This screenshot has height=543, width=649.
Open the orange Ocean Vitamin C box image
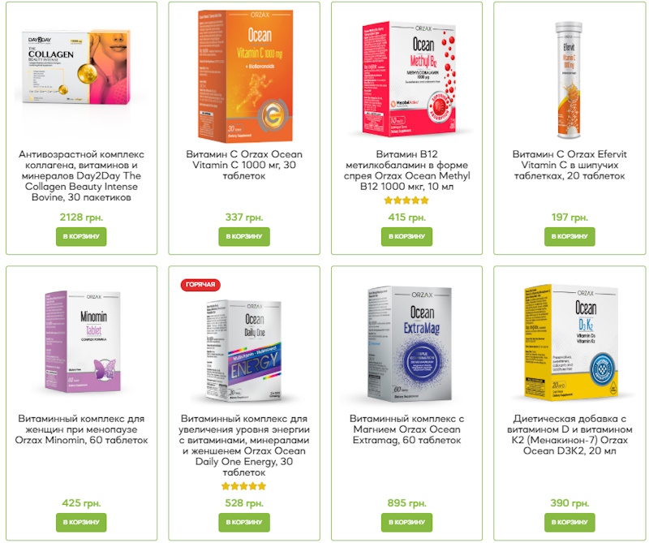point(246,76)
